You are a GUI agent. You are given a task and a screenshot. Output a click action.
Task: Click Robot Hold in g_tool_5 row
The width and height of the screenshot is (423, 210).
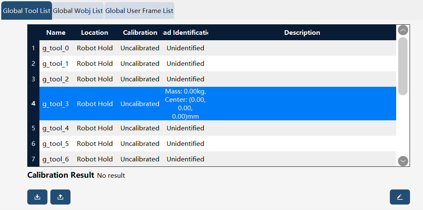tap(95, 144)
